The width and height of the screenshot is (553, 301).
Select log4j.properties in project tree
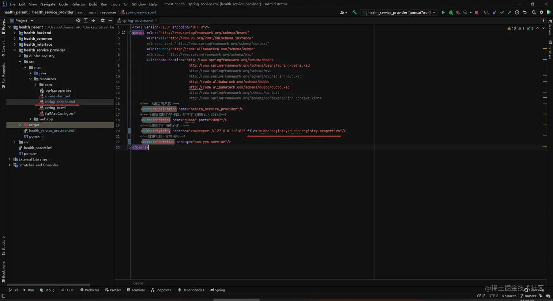click(x=58, y=90)
